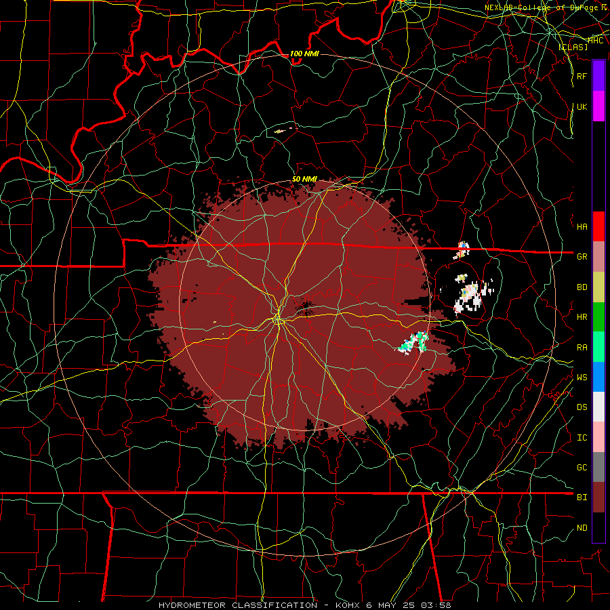Click the "100 NMI" range ring label
The height and width of the screenshot is (610, 610).
[x=304, y=54]
